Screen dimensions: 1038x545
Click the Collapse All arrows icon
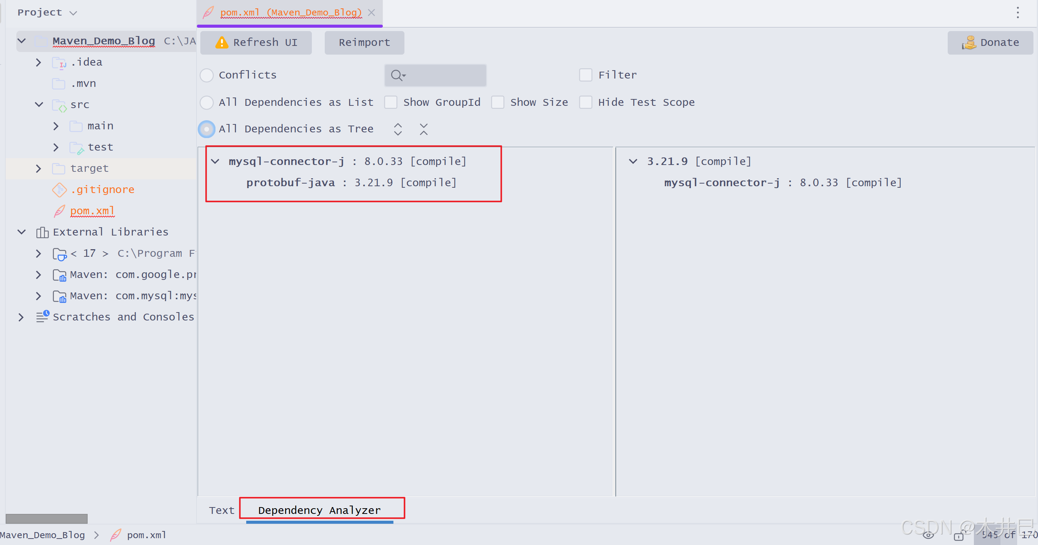click(x=423, y=129)
